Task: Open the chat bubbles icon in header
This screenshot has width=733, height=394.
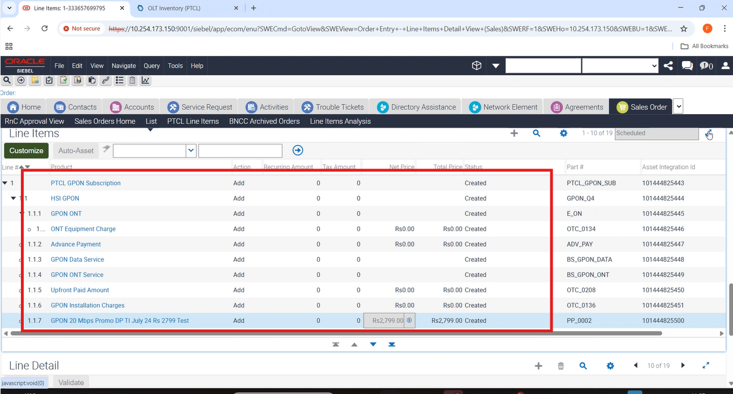Action: point(687,66)
